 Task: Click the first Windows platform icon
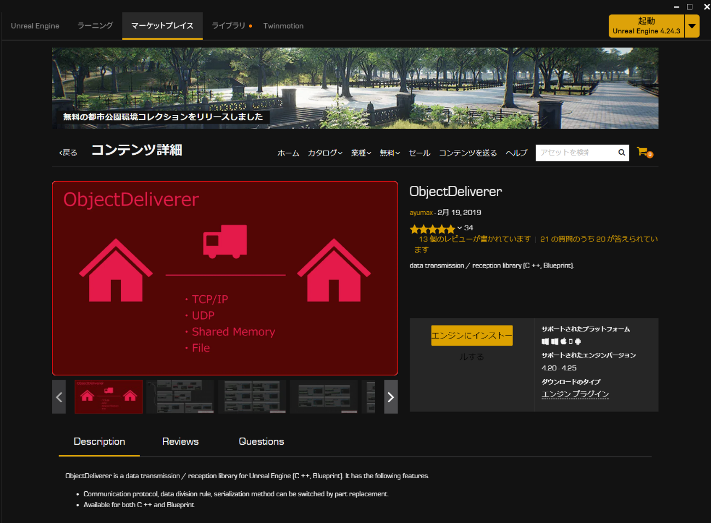coord(545,341)
